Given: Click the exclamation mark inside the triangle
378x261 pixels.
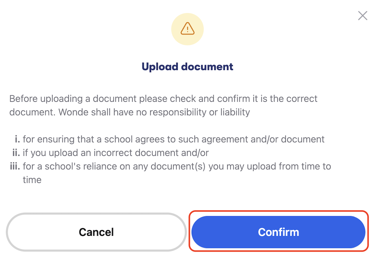Looking at the screenshot, I should [187, 30].
